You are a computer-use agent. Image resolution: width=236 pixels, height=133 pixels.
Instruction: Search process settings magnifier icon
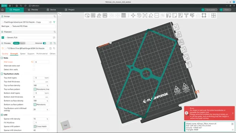[54, 48]
